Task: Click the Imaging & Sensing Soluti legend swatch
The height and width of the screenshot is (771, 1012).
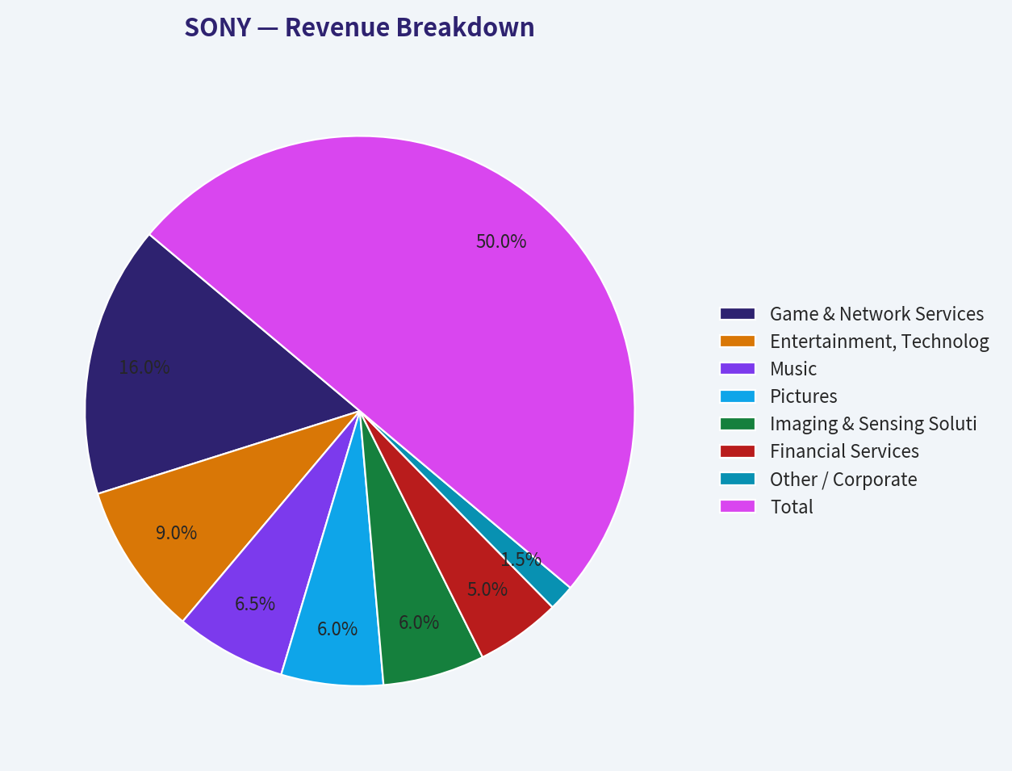Action: point(738,423)
